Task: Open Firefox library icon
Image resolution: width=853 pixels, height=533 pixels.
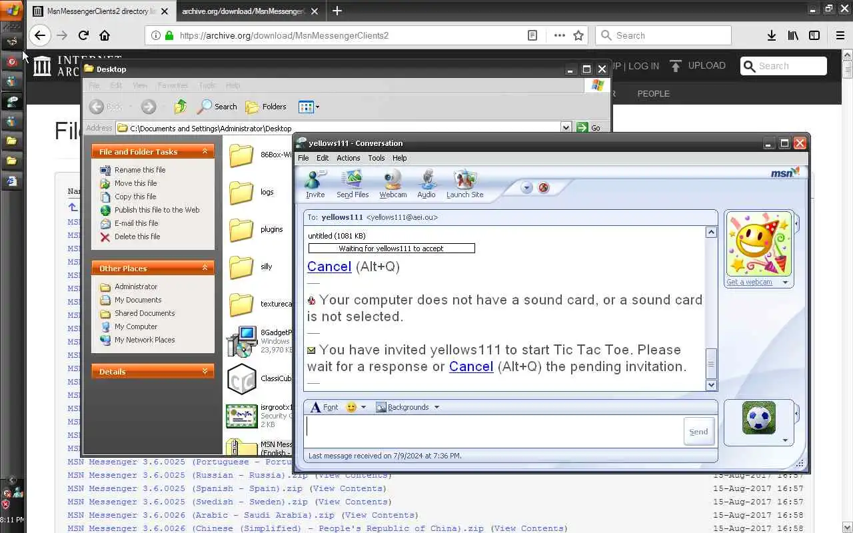Action: point(793,35)
